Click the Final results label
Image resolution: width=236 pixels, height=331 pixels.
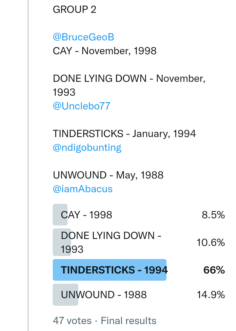(x=128, y=320)
